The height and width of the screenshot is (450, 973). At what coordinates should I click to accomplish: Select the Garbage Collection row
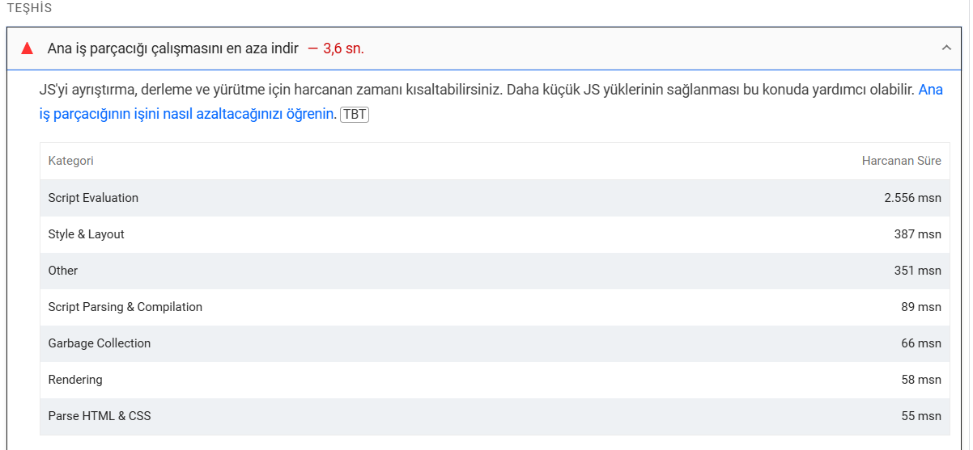pos(495,343)
